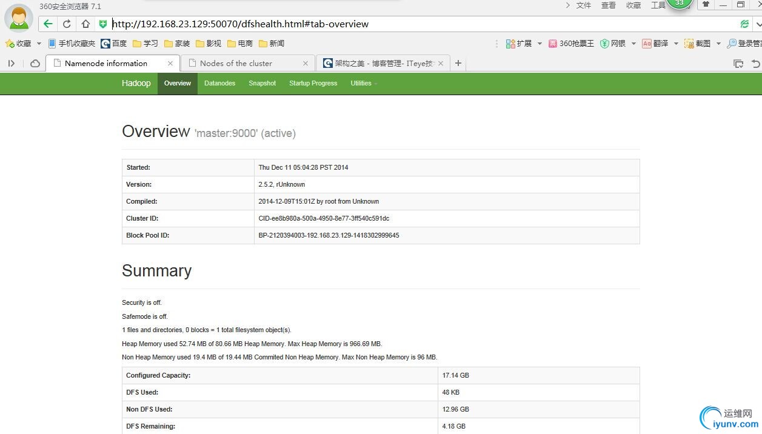Open the 查看 menu

pyautogui.click(x=609, y=5)
